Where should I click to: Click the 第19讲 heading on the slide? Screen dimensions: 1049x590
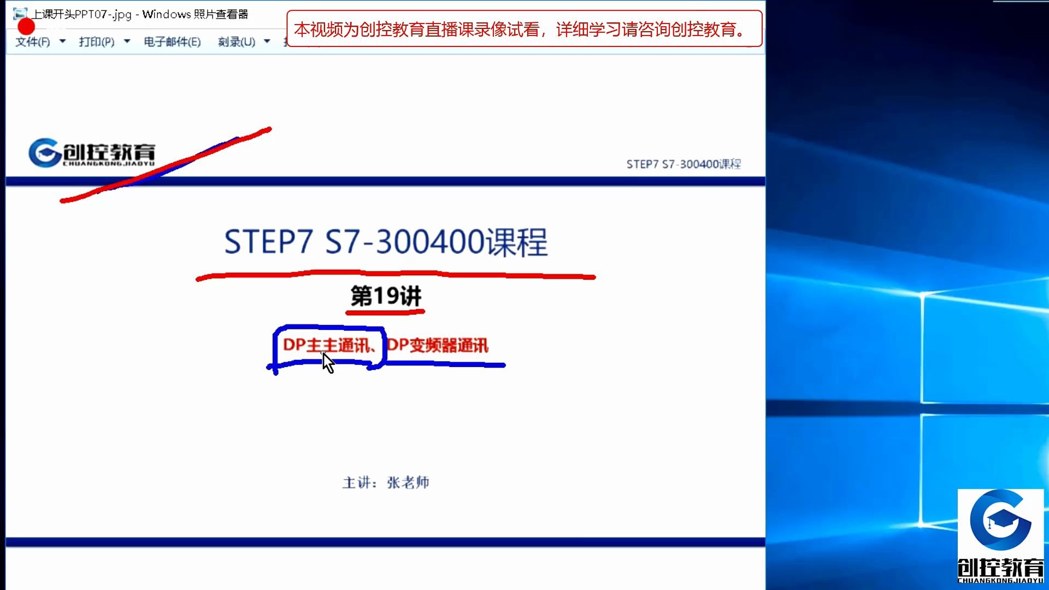click(386, 297)
